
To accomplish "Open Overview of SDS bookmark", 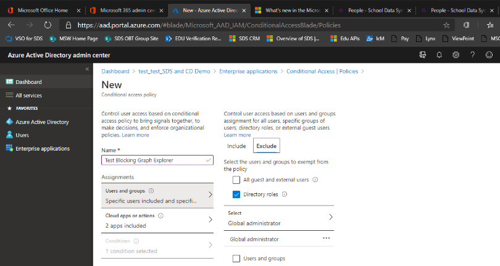I will 293,38.
